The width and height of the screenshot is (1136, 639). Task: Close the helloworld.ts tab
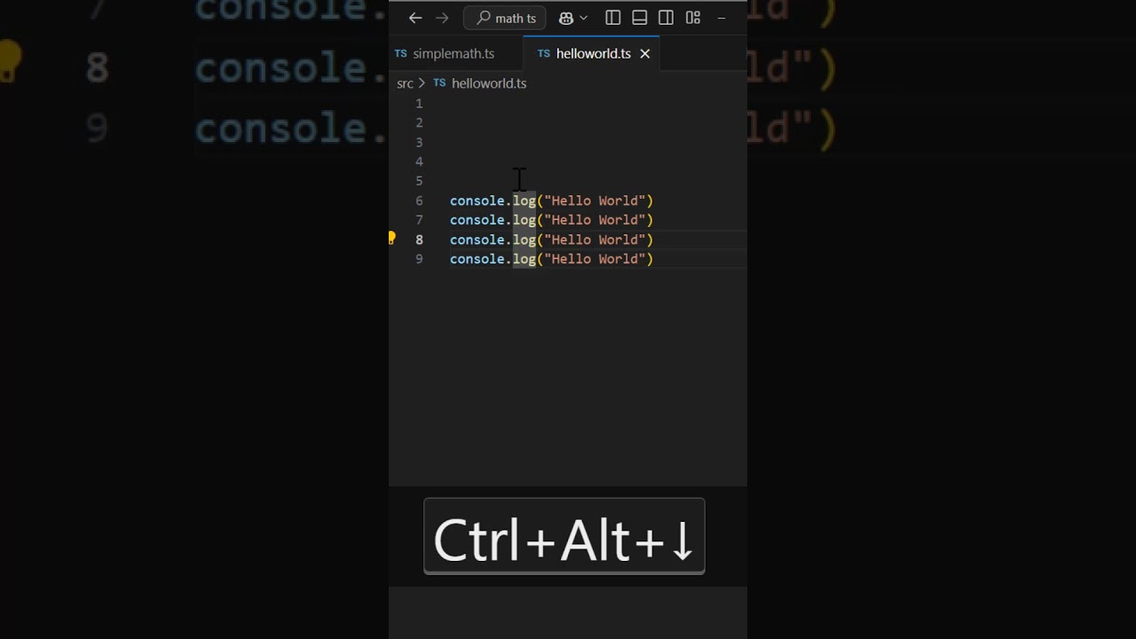[x=645, y=53]
